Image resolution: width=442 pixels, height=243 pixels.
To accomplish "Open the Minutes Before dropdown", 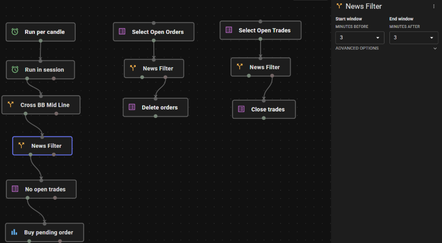I will click(360, 37).
